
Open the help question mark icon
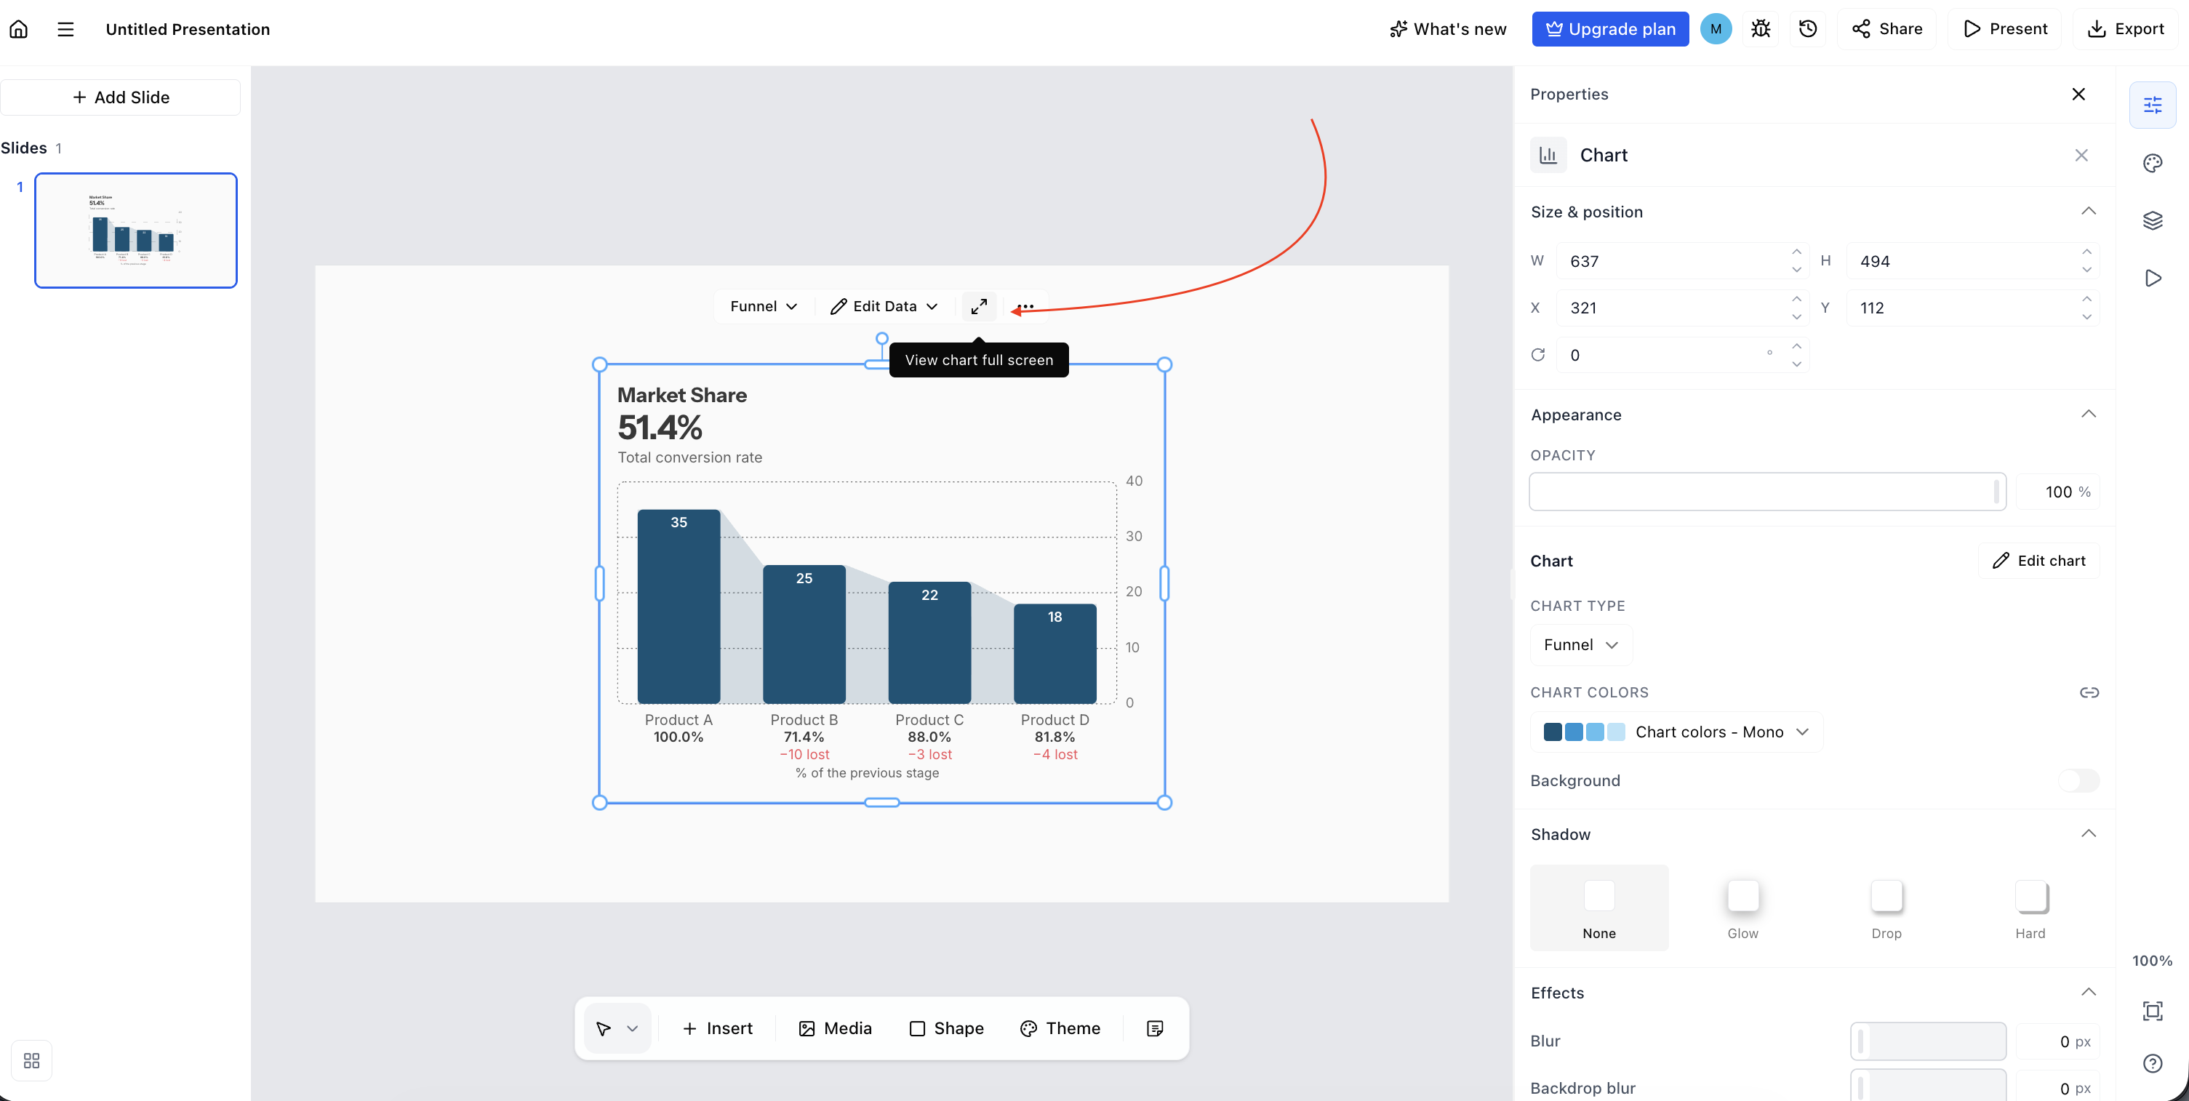(x=2153, y=1064)
